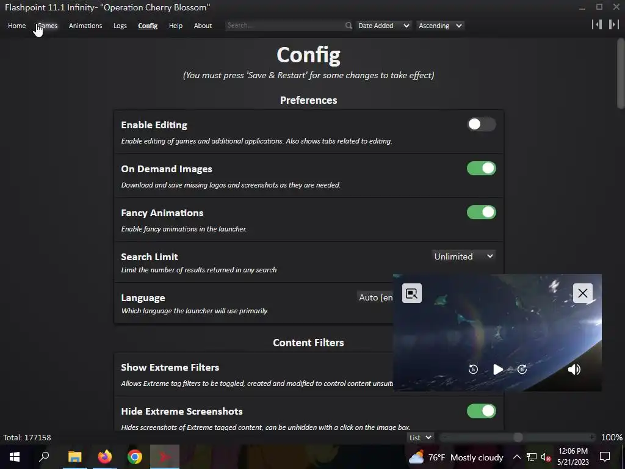Screen dimensions: 625x469
Task: Click the zoom scale slider handle
Action: (x=518, y=437)
